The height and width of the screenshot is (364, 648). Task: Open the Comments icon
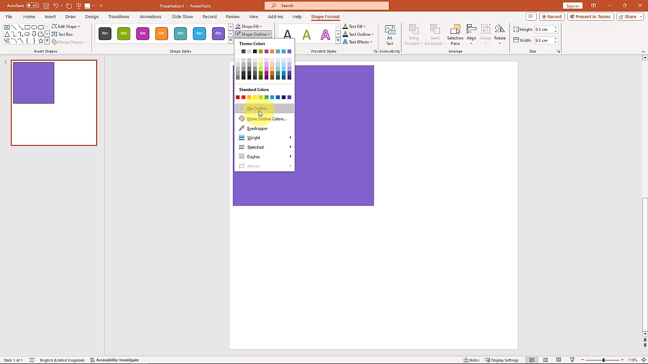tap(531, 17)
